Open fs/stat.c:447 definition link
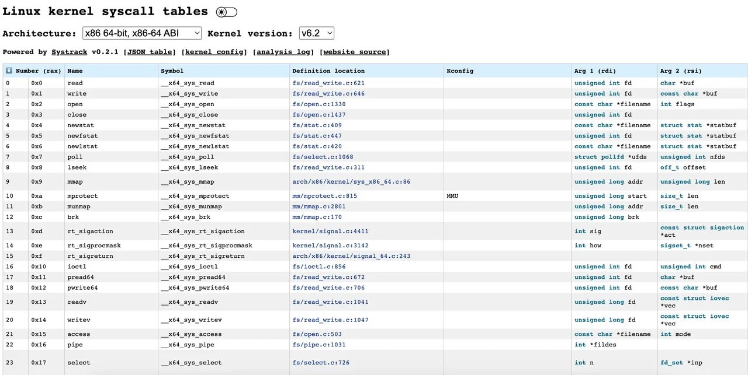Viewport: 748px width, 375px height. pos(317,135)
